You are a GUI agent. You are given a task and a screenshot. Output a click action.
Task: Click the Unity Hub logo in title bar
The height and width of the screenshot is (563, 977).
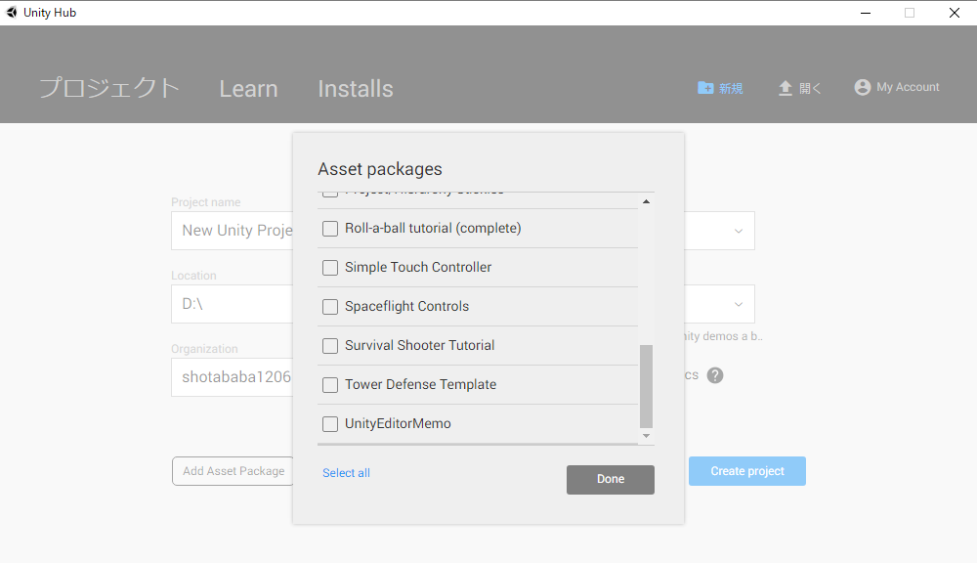(x=11, y=13)
